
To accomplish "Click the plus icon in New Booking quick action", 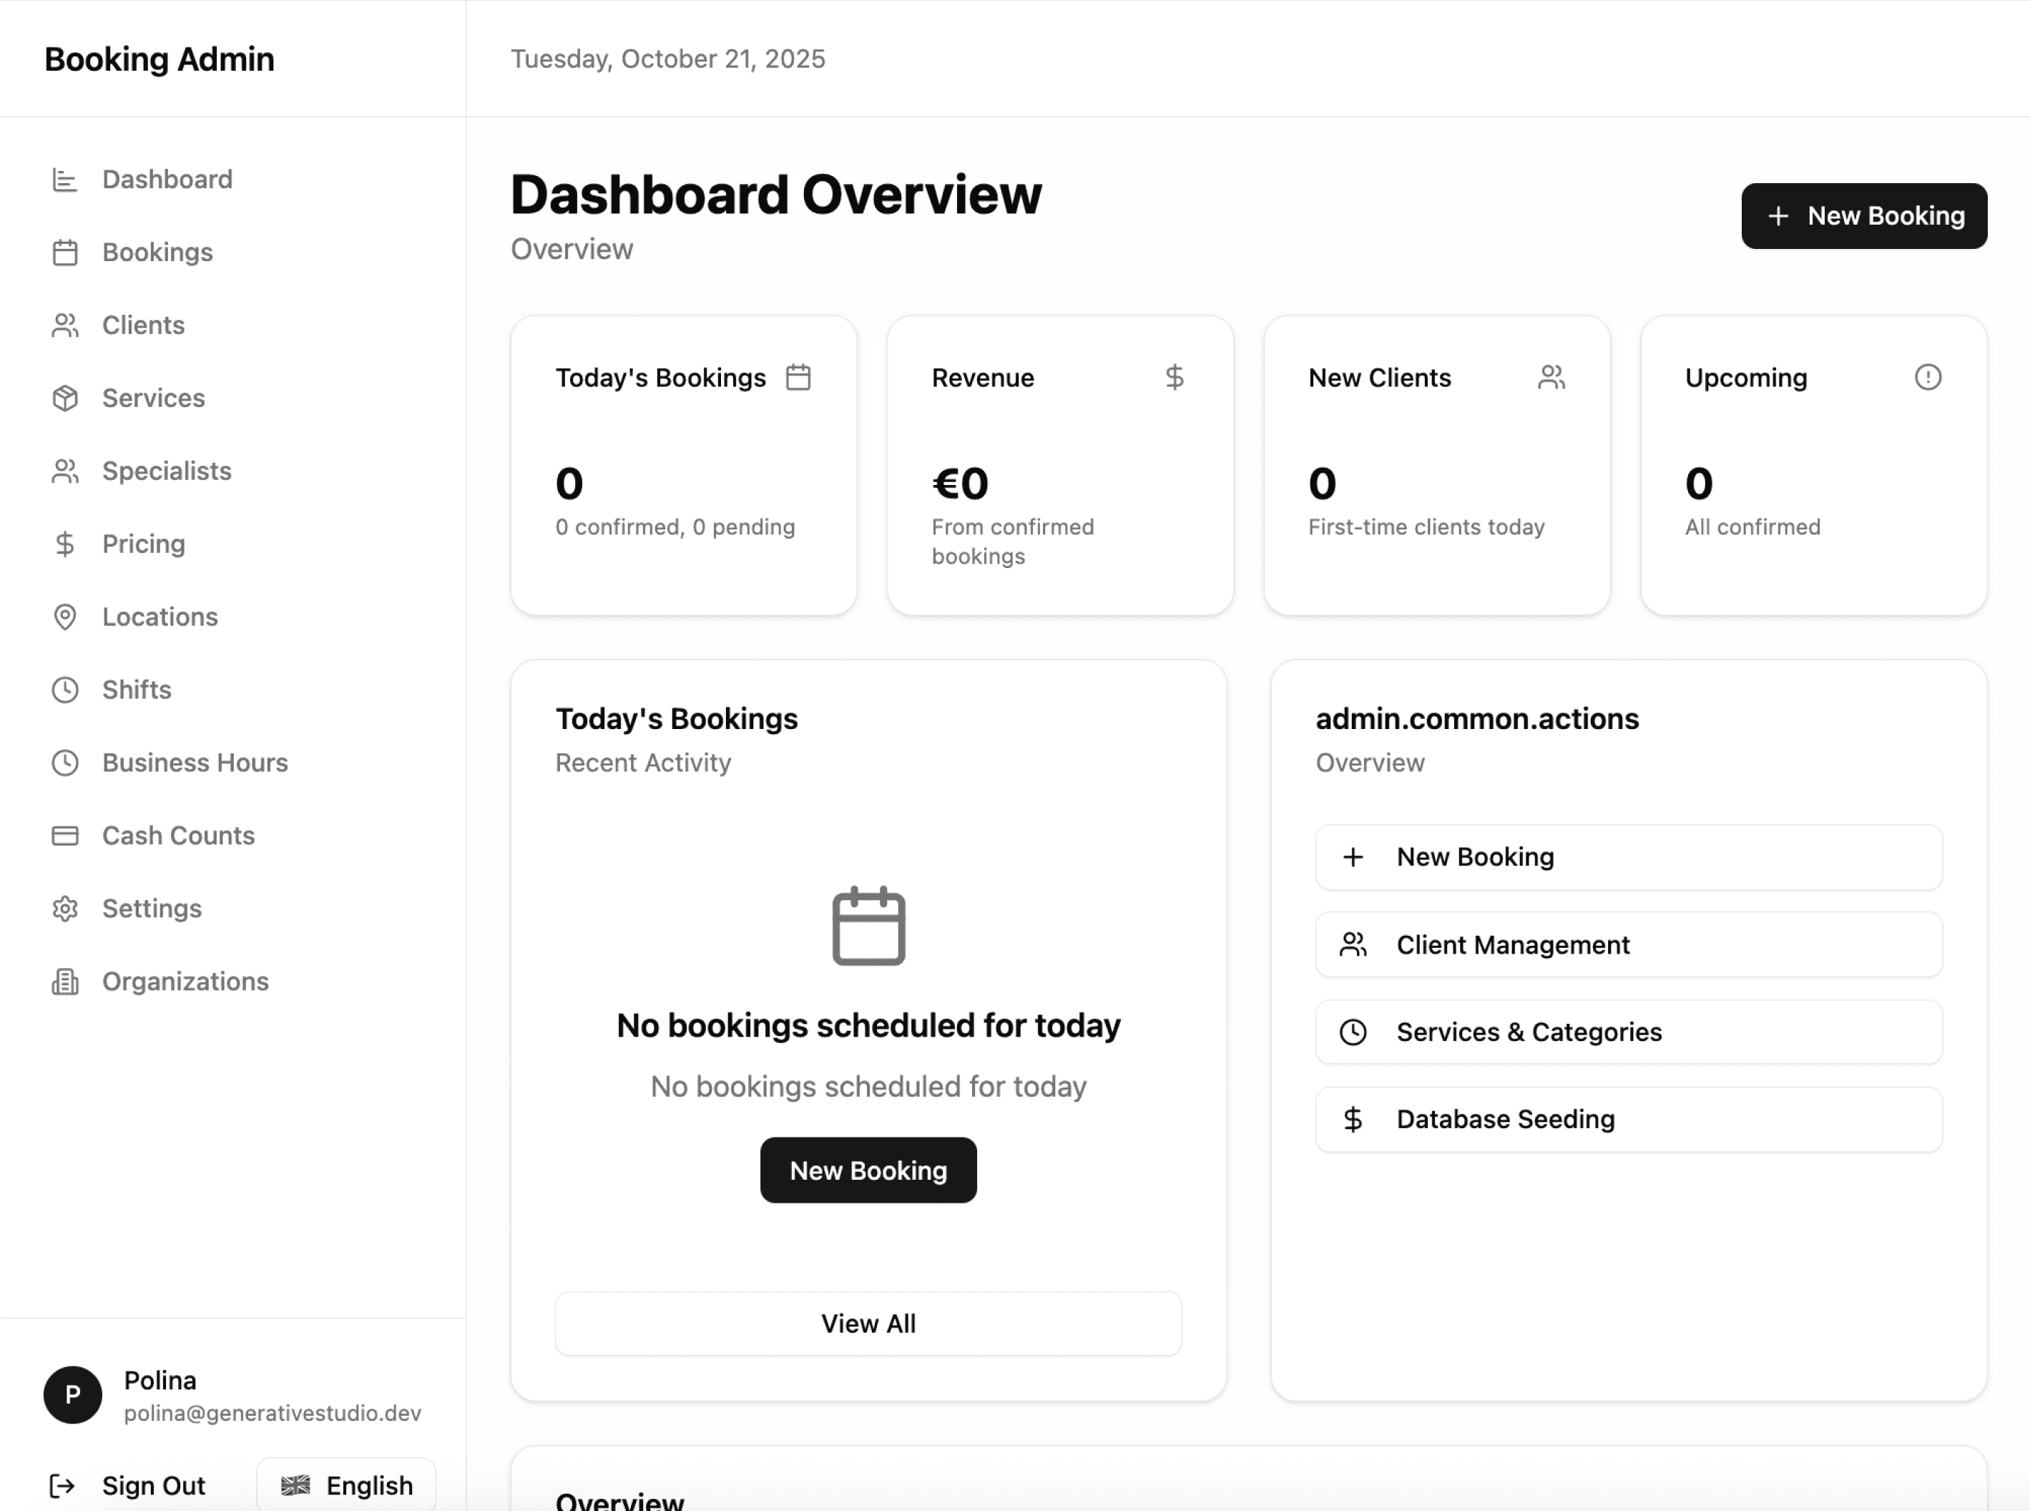I will click(x=1353, y=857).
